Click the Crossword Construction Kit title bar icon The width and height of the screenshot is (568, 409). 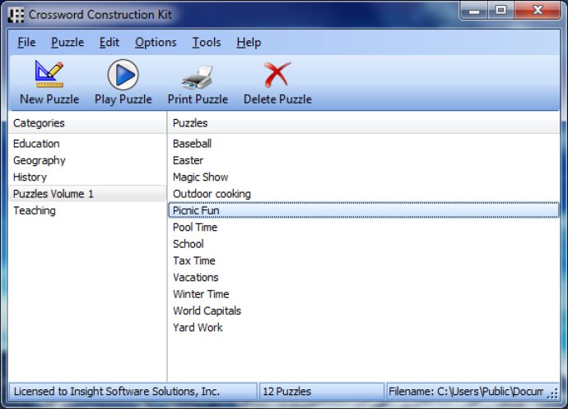[16, 15]
